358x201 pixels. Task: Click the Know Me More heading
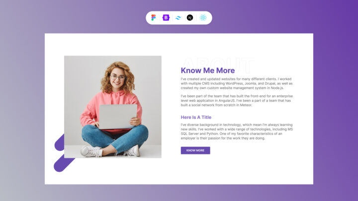[208, 70]
